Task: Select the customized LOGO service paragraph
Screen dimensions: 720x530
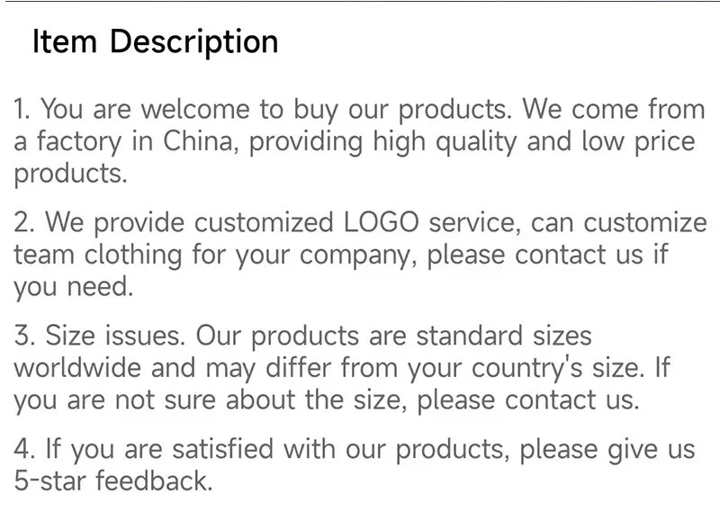Action: (360, 255)
